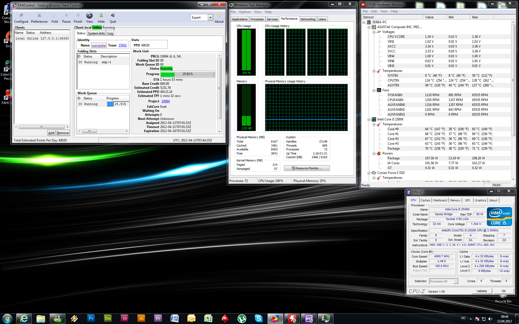This screenshot has width=519, height=324.
Task: Click the Hide toolbar icon
Action: [101, 18]
